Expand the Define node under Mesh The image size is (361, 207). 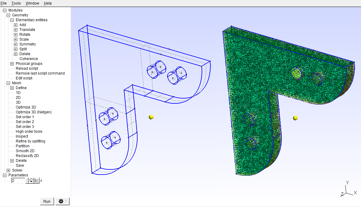click(12, 88)
